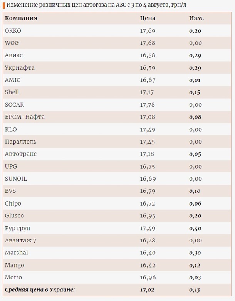
Task: Click the "Изм." column header
Action: tap(196, 18)
